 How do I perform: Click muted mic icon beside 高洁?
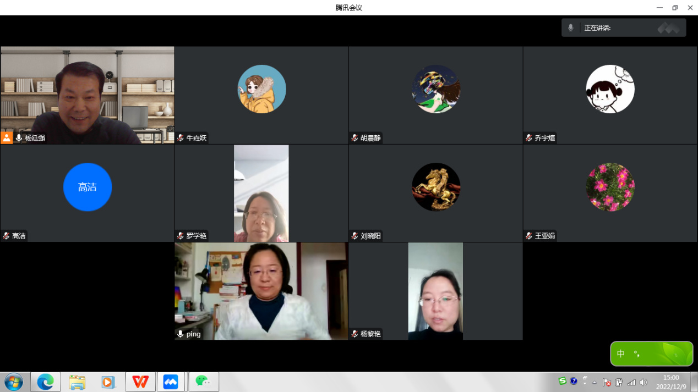click(x=6, y=236)
